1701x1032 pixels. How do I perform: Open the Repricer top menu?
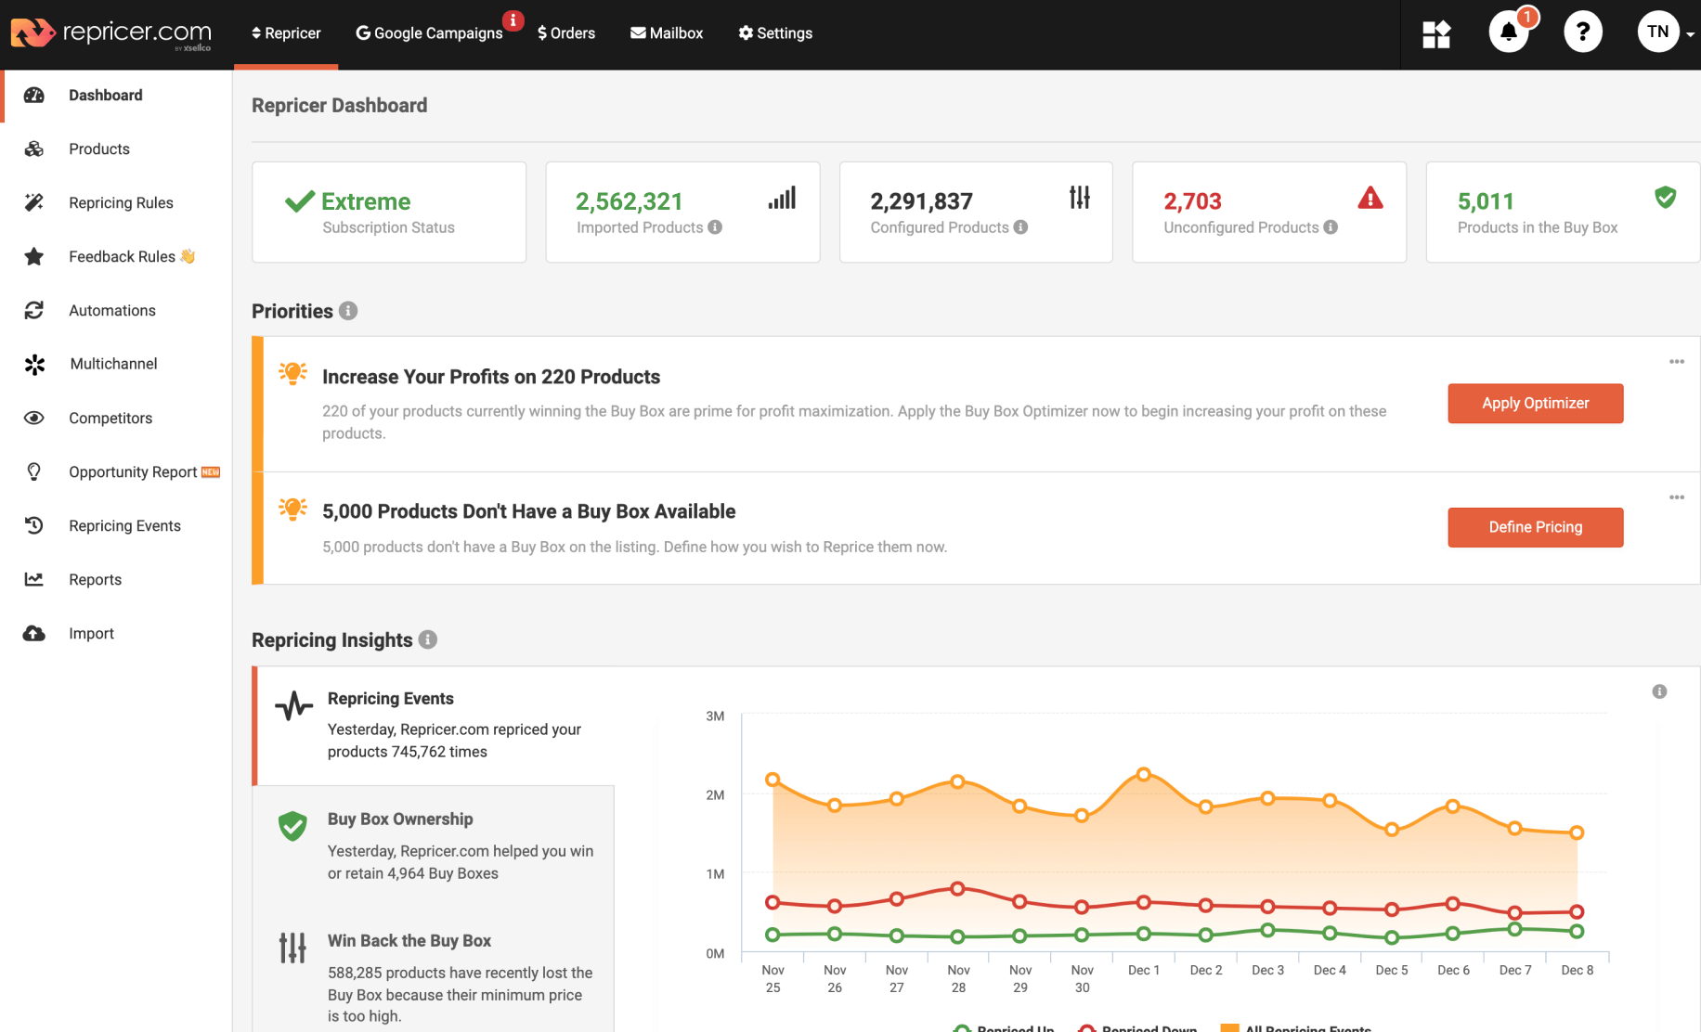286,33
